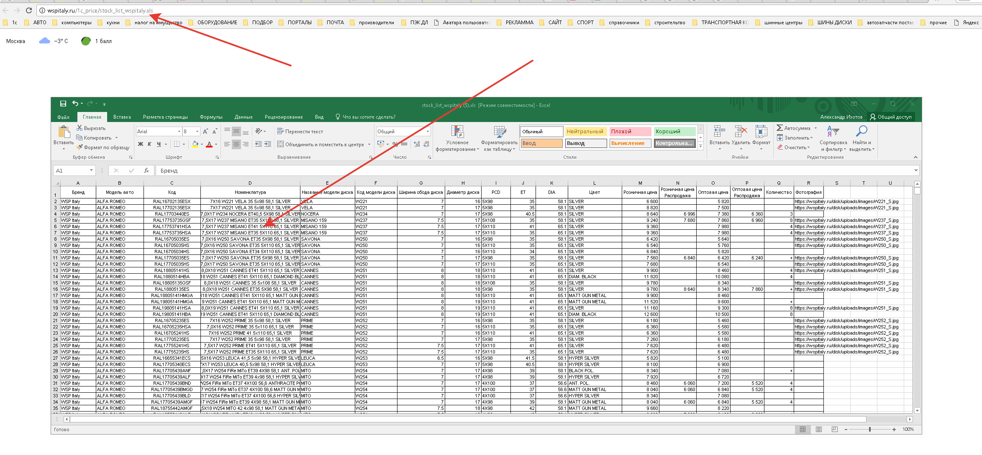Open the Файл tab
The height and width of the screenshot is (455, 982).
(63, 117)
